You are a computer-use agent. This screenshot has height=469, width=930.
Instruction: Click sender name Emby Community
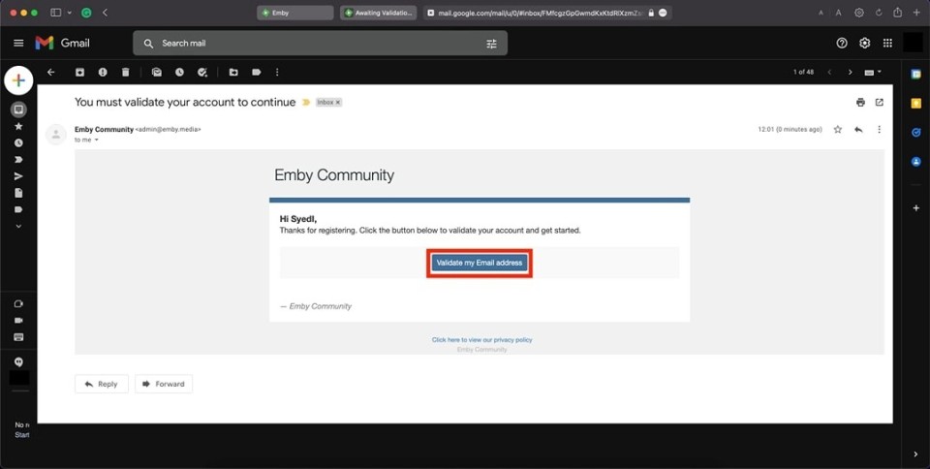(104, 129)
